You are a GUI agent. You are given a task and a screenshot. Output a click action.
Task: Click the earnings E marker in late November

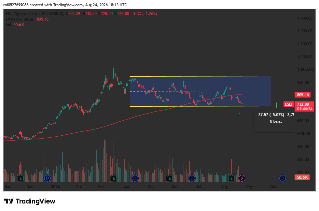[x=20, y=178]
